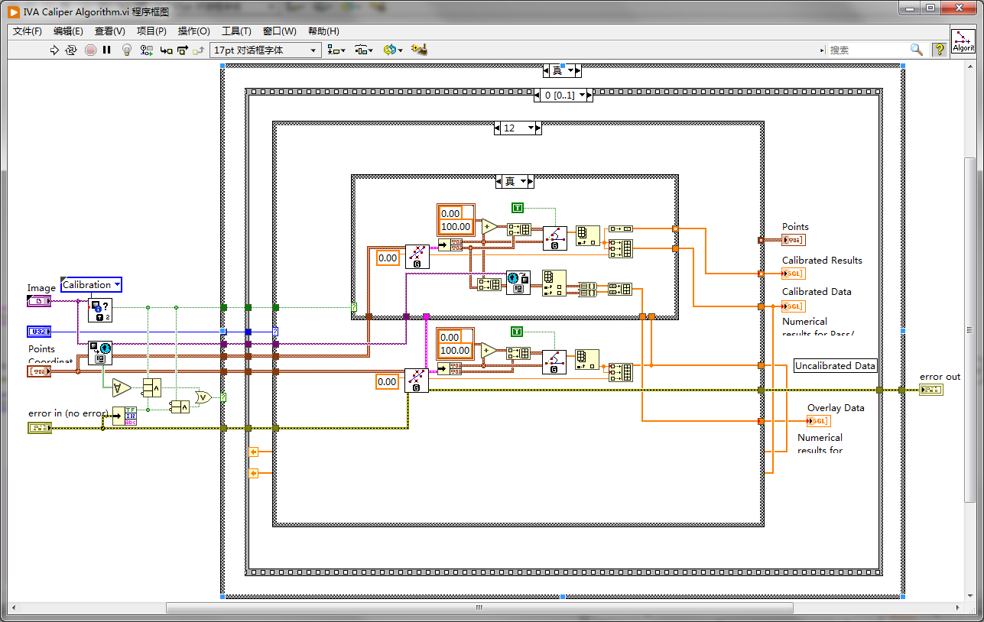Click the convert pixel to real-world VI node
The width and height of the screenshot is (984, 622).
coord(99,353)
